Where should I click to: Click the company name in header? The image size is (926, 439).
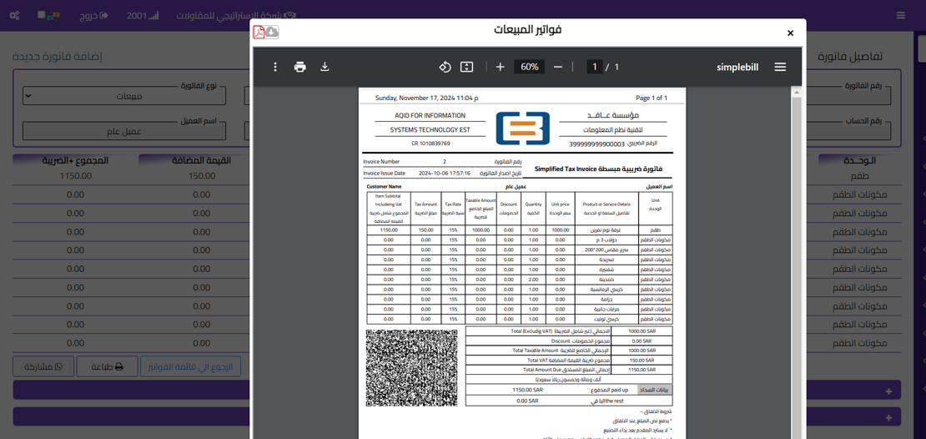point(235,15)
